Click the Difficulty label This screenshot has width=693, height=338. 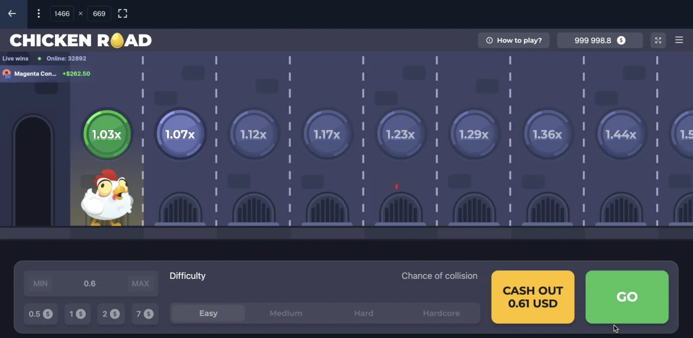point(187,276)
